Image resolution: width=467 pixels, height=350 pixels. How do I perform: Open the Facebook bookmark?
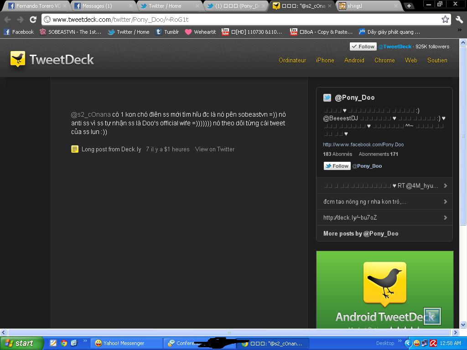(x=19, y=32)
